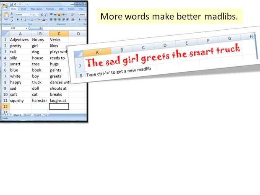Click the Decrease Indent icon
Viewport: 260px width, 195px height.
tap(64, 20)
